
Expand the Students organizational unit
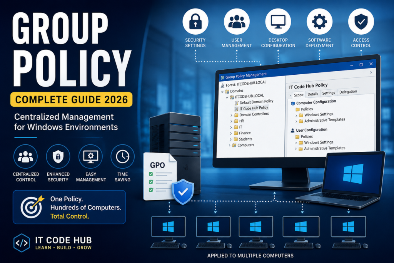230,139
